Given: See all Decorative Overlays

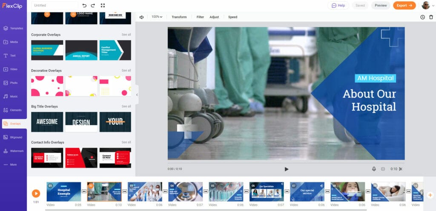Looking at the screenshot, I should 126,70.
